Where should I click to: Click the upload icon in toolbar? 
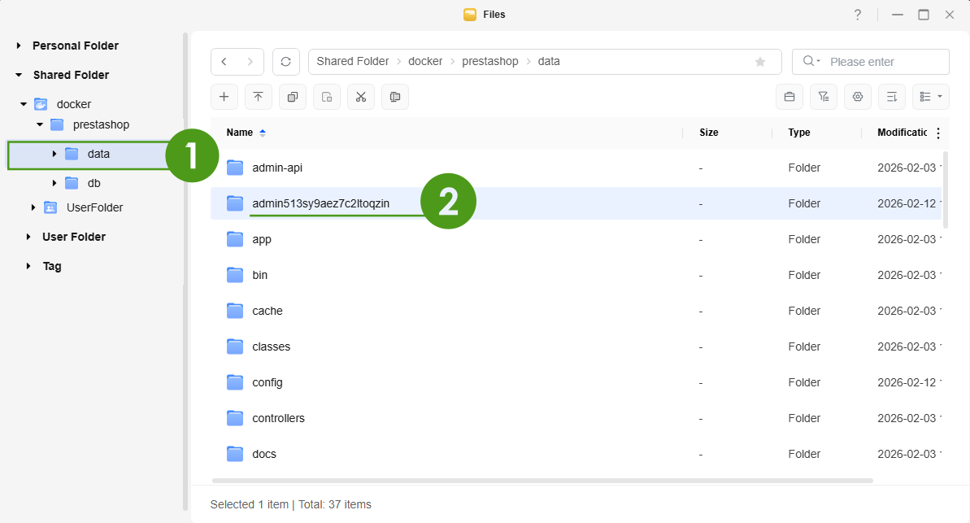click(x=258, y=97)
